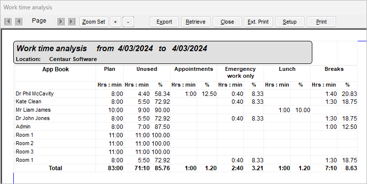
Task: Go to previous page of report
Action: coord(19,22)
